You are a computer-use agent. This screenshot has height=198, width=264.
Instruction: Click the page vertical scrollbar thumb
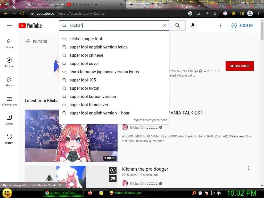pos(262,31)
